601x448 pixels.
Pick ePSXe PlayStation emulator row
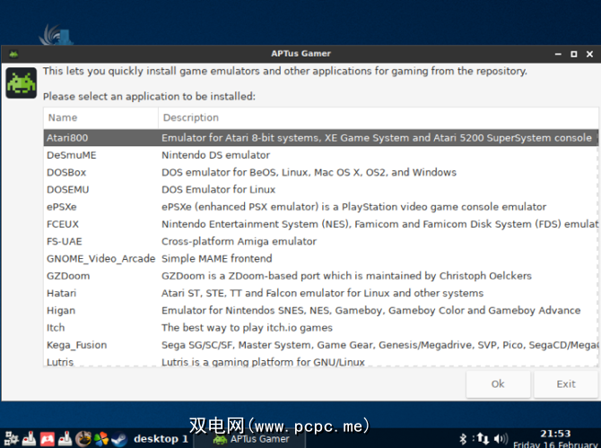point(321,207)
